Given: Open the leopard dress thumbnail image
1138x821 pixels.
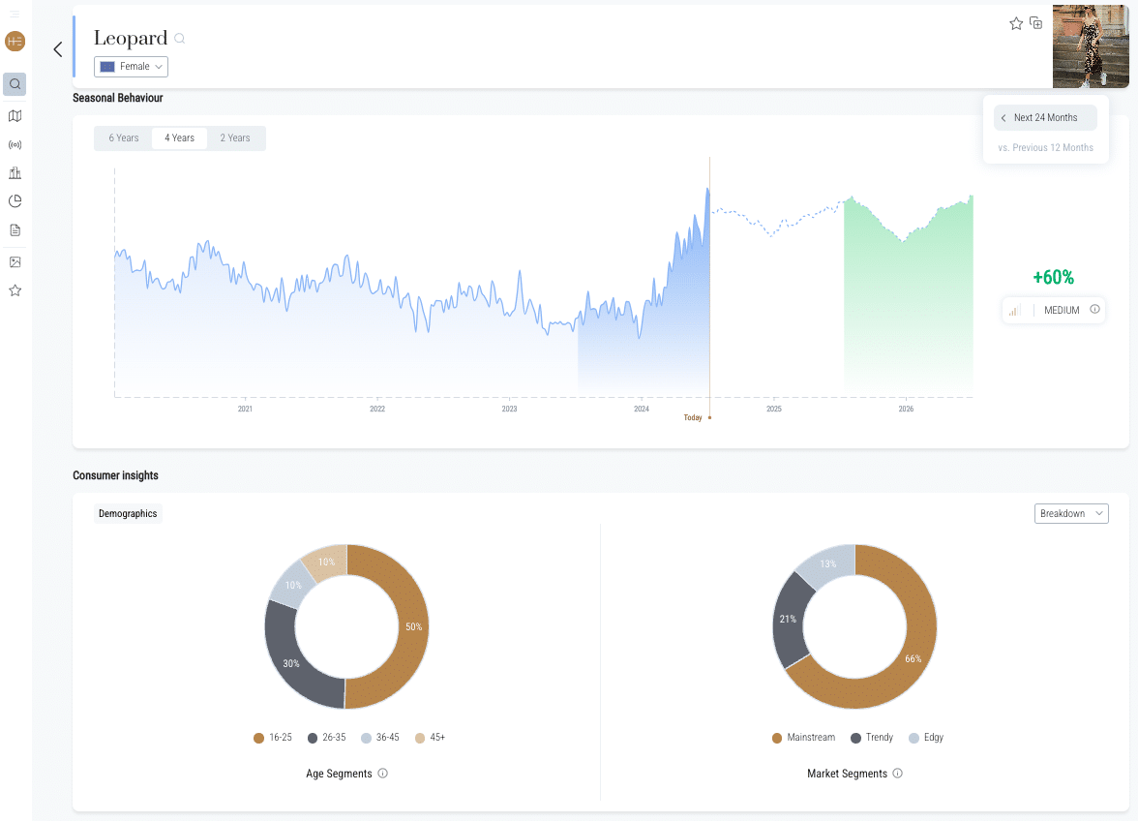Looking at the screenshot, I should click(1090, 46).
